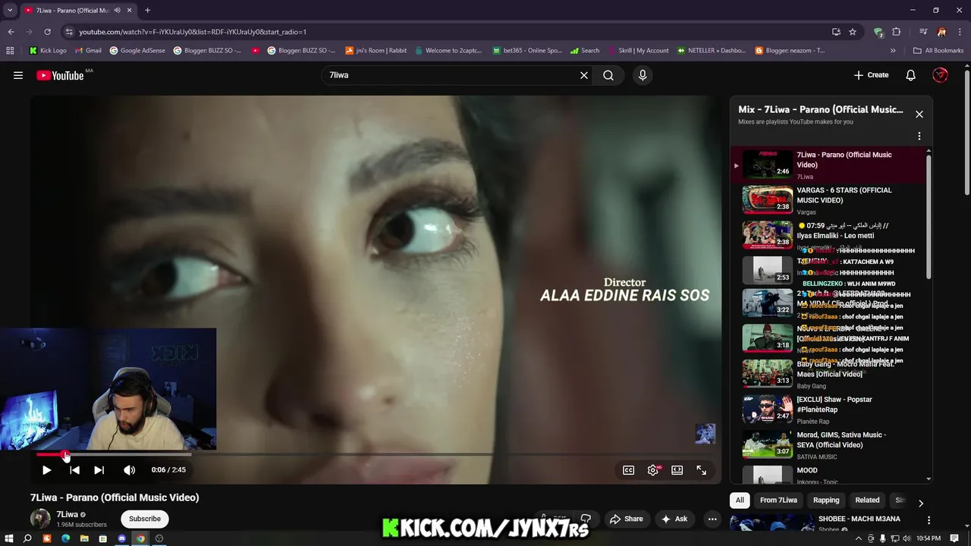Image resolution: width=971 pixels, height=546 pixels.
Task: Open a new browser tab
Action: [147, 11]
